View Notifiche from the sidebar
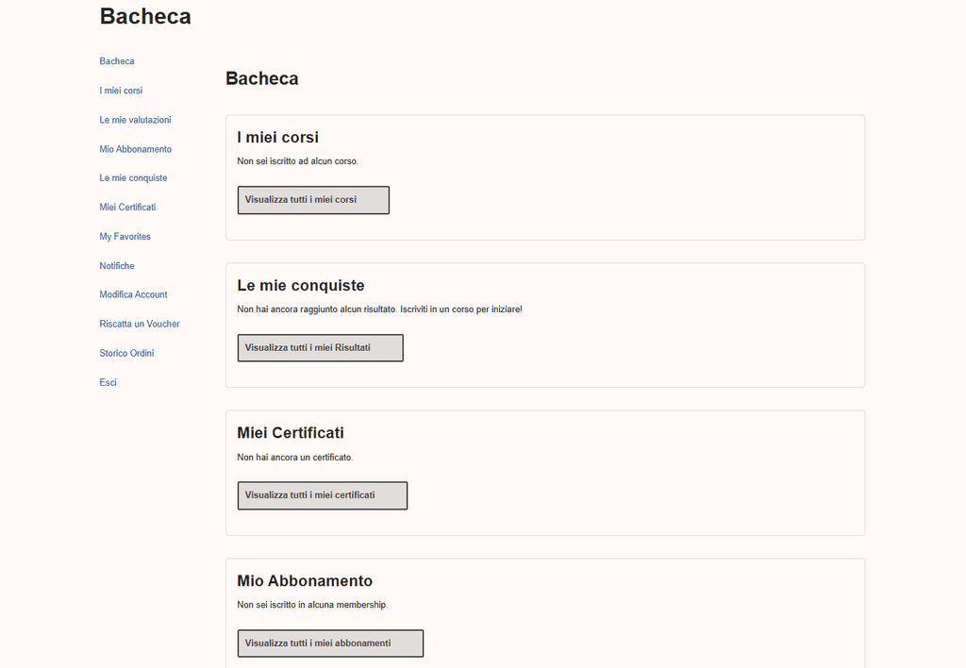Screen dimensions: 966x668 pos(117,266)
